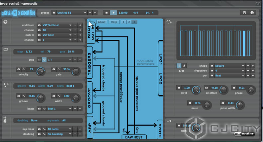Click MIDI learn icon for dc offset

pyautogui.click(x=207, y=88)
